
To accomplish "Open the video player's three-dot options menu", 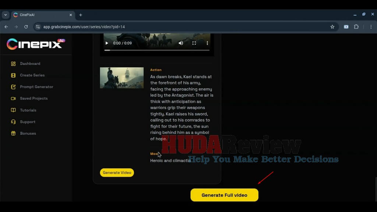I will point(207,43).
